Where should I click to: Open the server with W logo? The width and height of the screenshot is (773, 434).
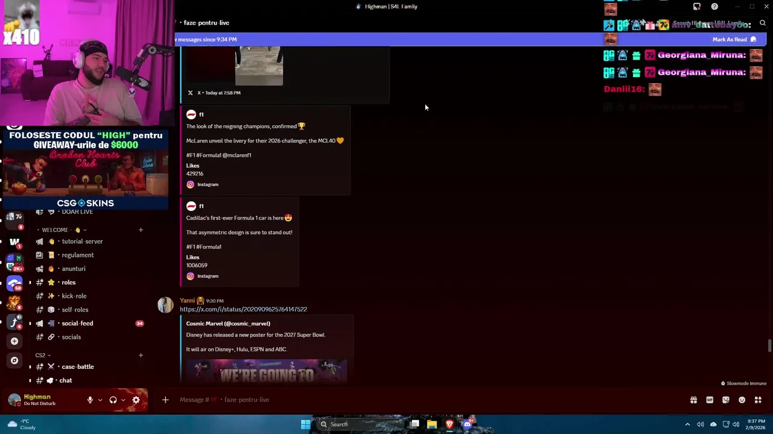(14, 242)
